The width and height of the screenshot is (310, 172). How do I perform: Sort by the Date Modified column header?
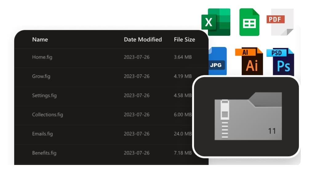coord(143,40)
